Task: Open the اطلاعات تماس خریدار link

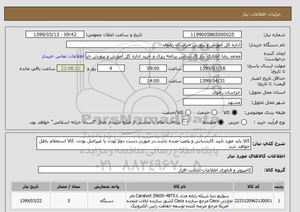Action: (x=63, y=56)
